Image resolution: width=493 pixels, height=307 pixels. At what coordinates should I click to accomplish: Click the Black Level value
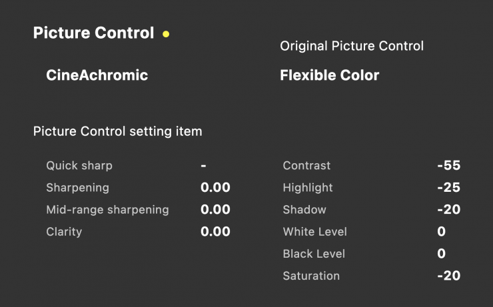coord(441,254)
